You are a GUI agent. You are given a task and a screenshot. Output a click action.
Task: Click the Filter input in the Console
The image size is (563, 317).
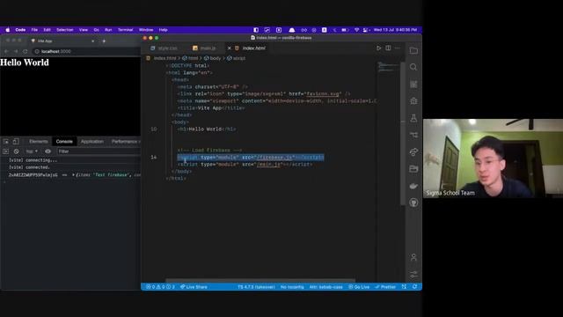[x=99, y=151]
